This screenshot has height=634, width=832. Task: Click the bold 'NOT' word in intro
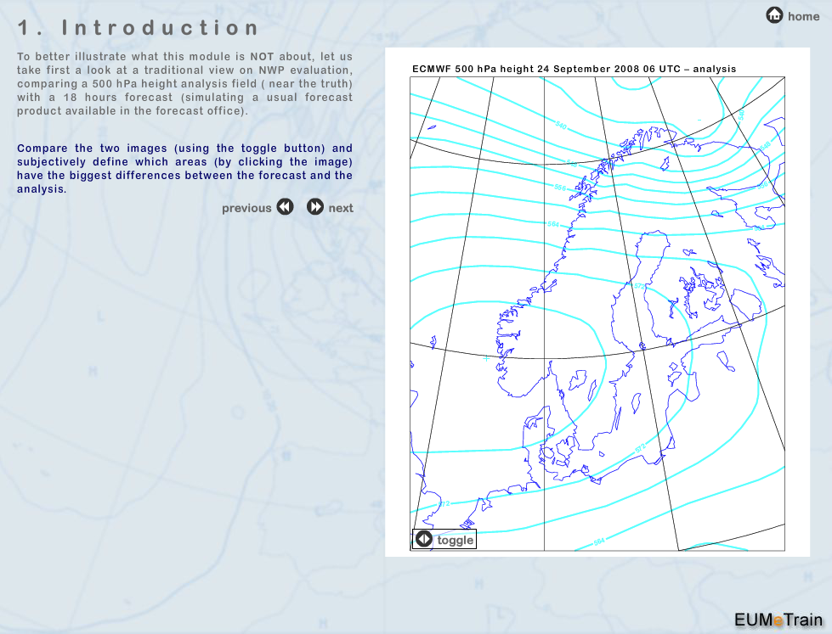pyautogui.click(x=262, y=57)
